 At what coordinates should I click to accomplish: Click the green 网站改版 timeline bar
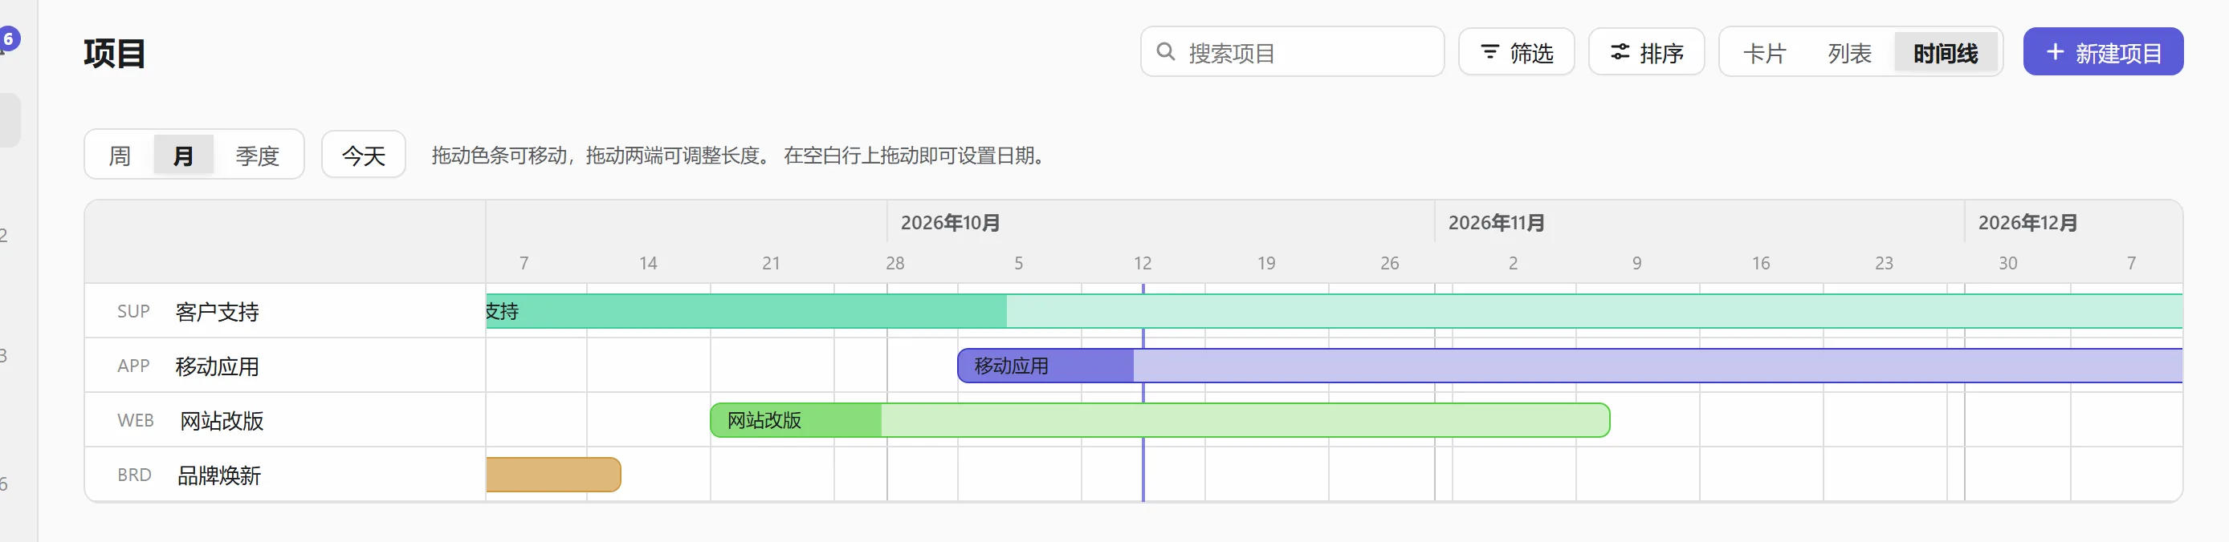pos(1159,420)
